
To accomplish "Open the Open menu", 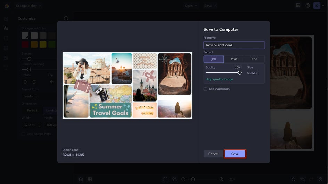I will [191, 6].
